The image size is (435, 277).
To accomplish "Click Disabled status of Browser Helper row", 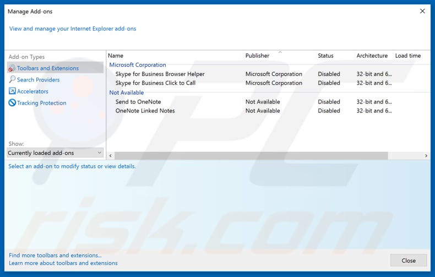I will tap(329, 74).
